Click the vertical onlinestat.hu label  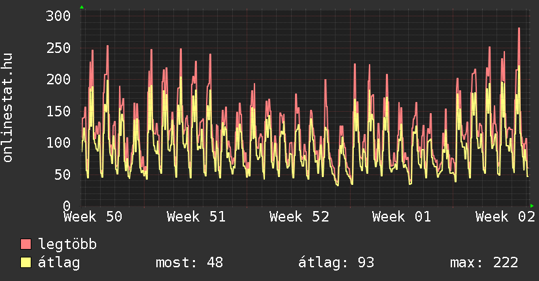pyautogui.click(x=8, y=108)
